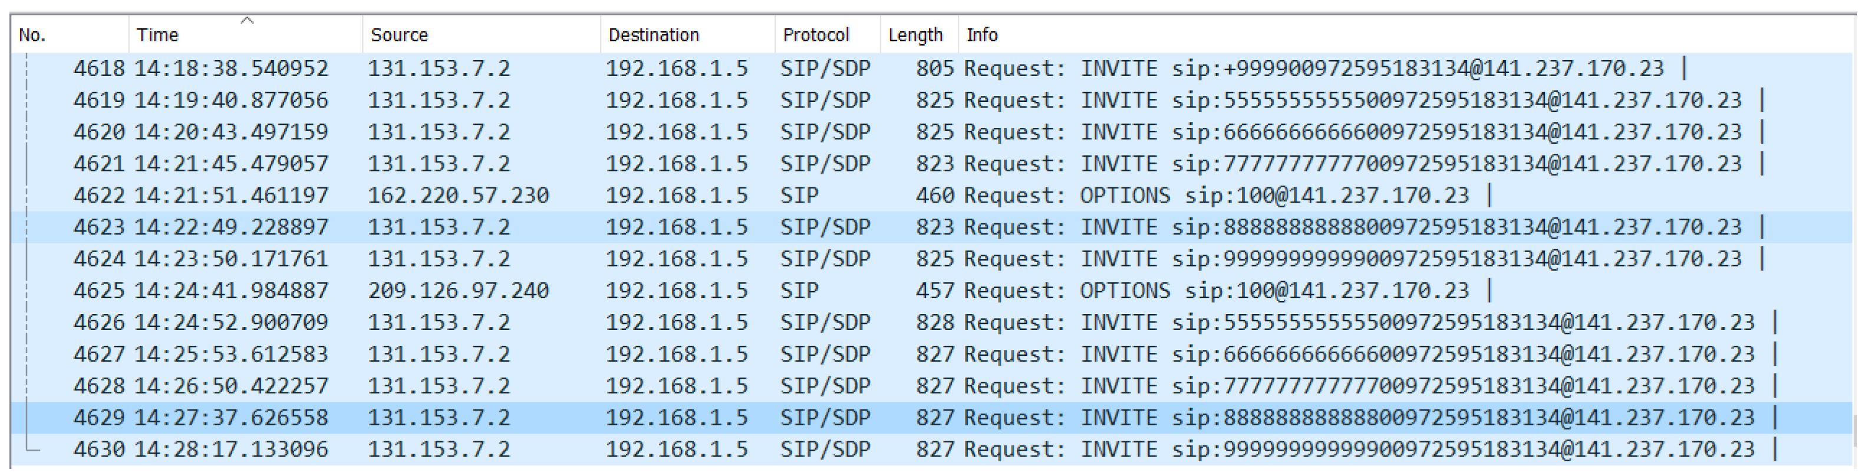
Task: Select packet 4628 at 14:26:50.422257
Action: click(x=230, y=386)
